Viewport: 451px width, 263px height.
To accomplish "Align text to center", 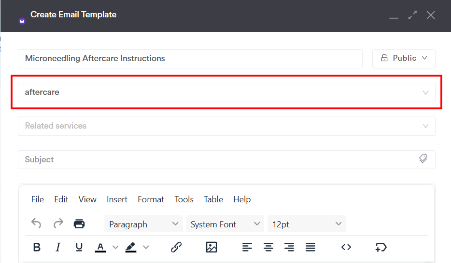I will 268,247.
